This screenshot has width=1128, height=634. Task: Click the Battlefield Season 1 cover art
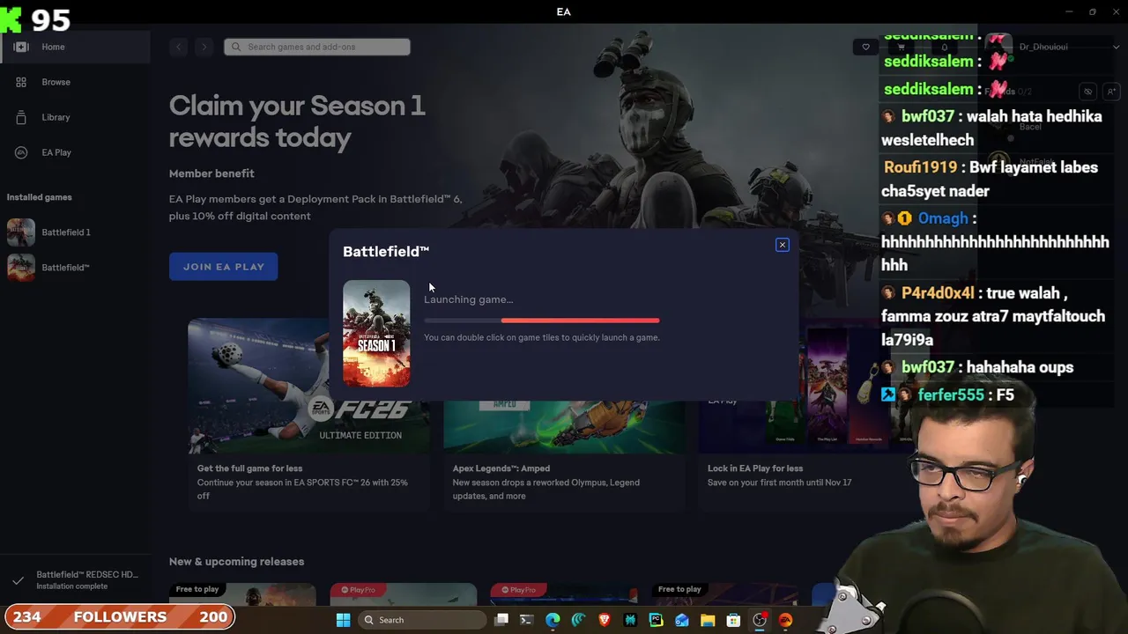coord(376,334)
